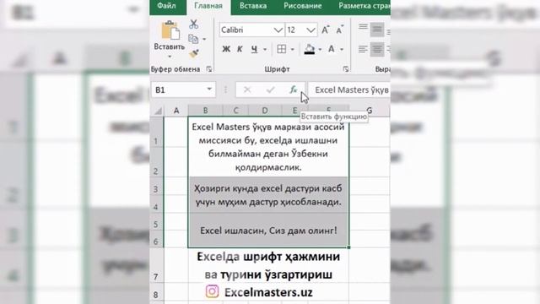The image size is (540, 304).
Task: Click the formula bar resize dots handle
Action: [225, 90]
